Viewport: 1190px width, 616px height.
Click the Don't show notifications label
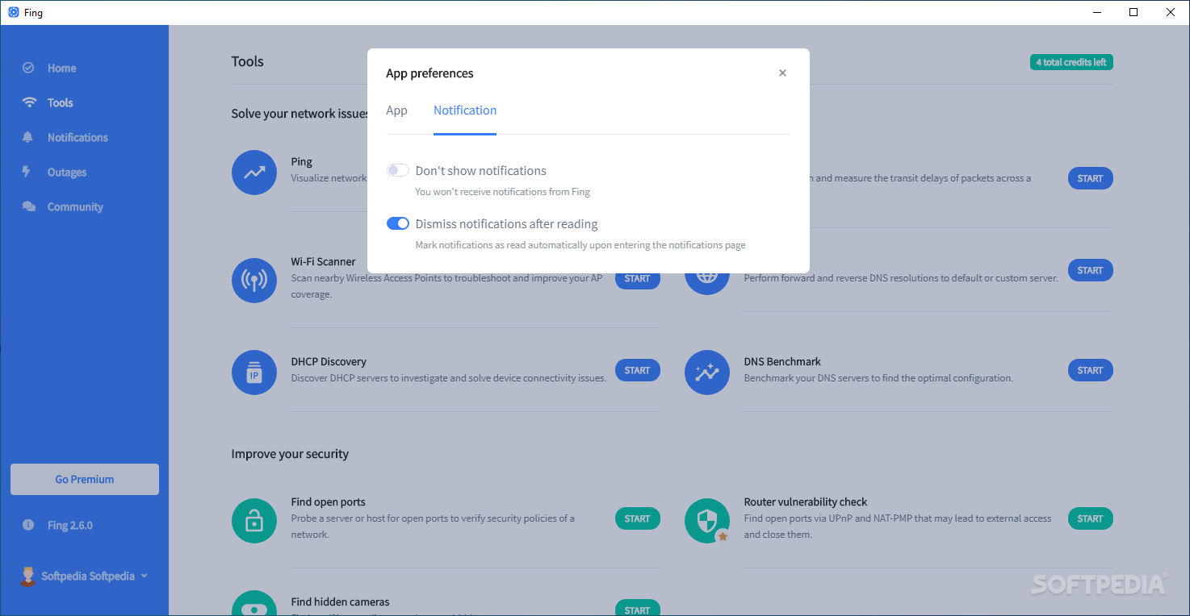481,170
